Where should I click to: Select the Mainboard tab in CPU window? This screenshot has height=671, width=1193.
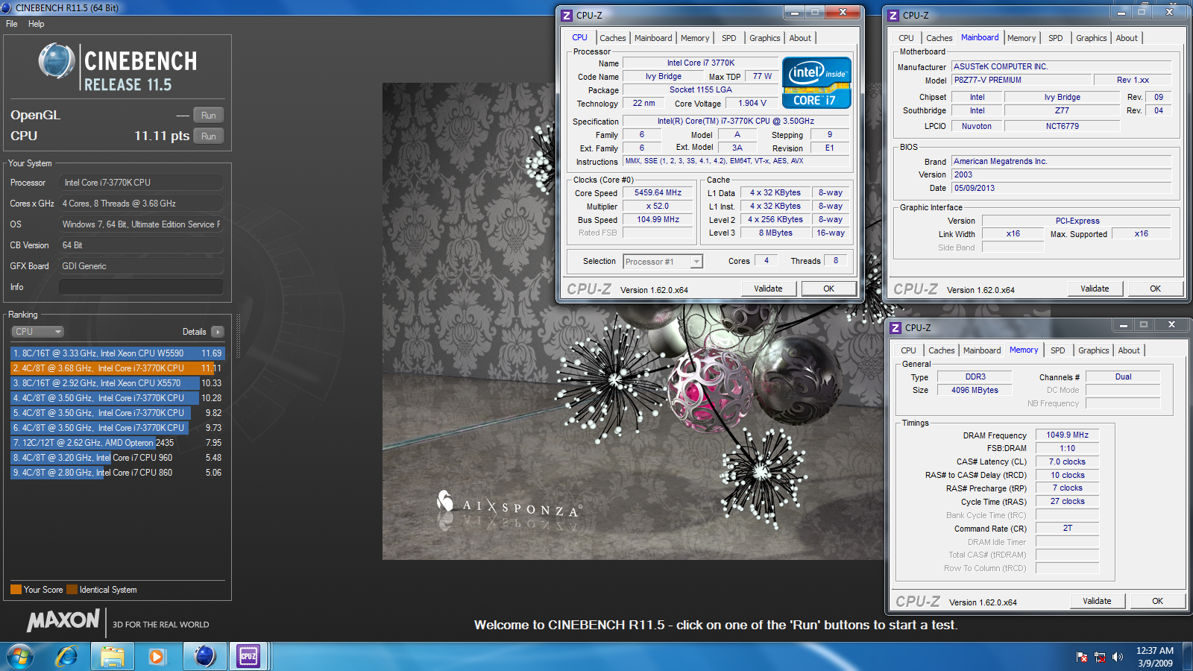[653, 38]
